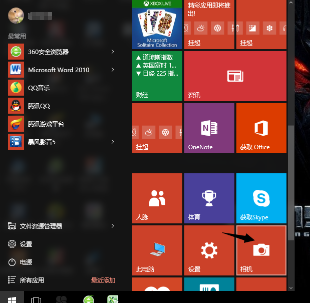The image size is (310, 303).
Task: Open 腾讯游戏平台
Action: click(x=61, y=124)
